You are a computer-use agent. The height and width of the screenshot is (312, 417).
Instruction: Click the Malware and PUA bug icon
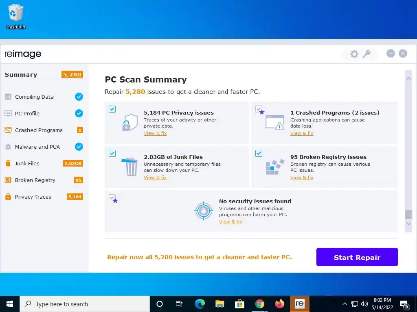tap(8, 147)
